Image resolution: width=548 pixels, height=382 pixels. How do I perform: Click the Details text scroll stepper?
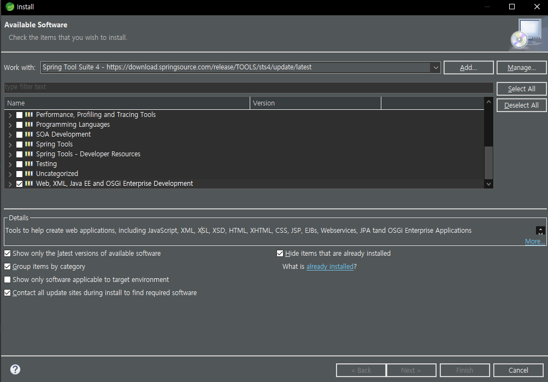pyautogui.click(x=540, y=231)
